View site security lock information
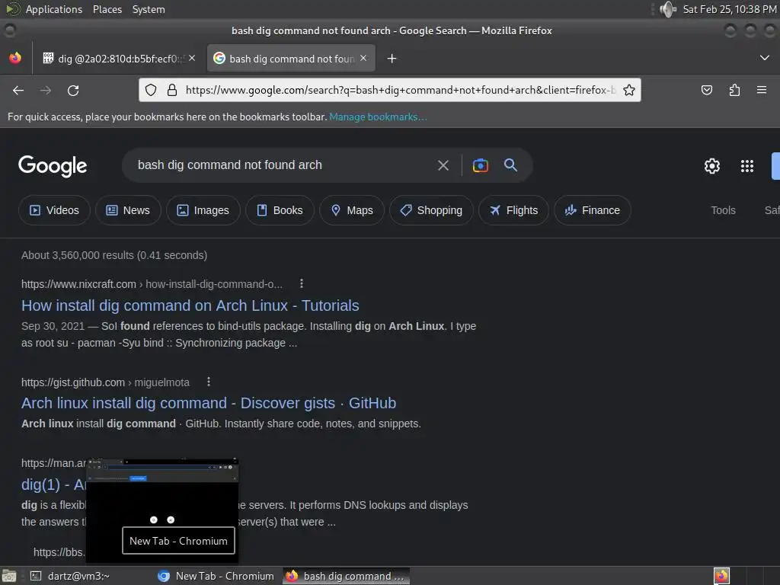 point(172,90)
